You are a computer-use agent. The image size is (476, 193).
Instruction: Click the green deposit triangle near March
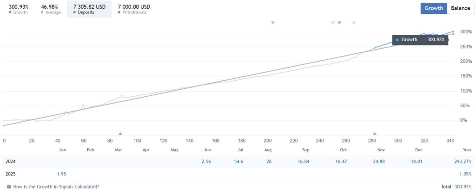click(120, 133)
